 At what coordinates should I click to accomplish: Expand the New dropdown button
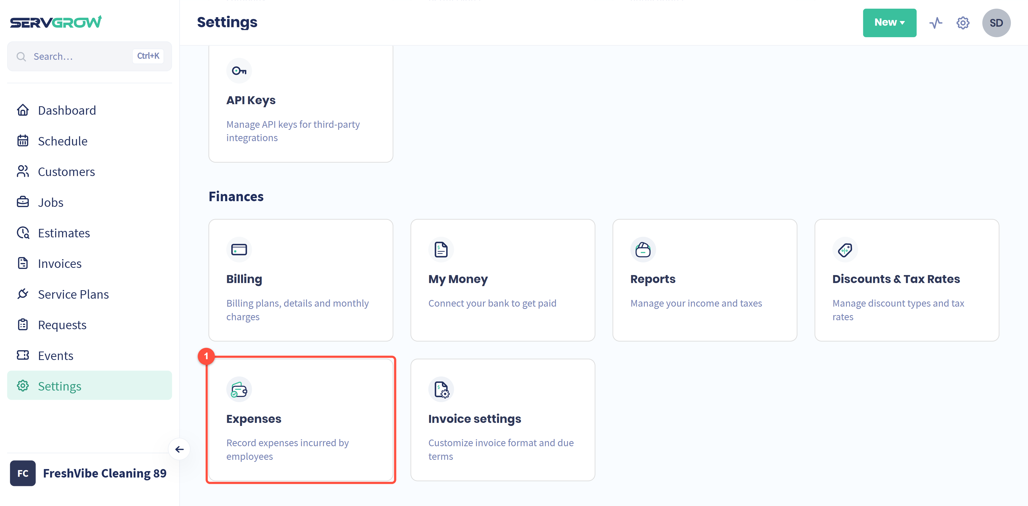889,23
